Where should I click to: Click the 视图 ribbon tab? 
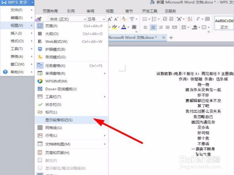110,11
